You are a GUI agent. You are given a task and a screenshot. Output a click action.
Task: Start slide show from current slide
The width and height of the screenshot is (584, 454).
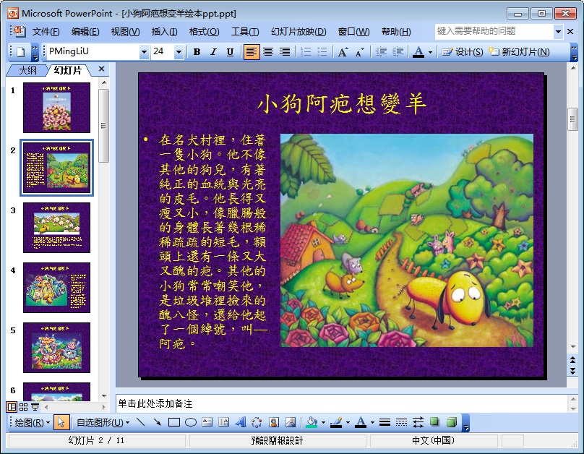point(35,407)
